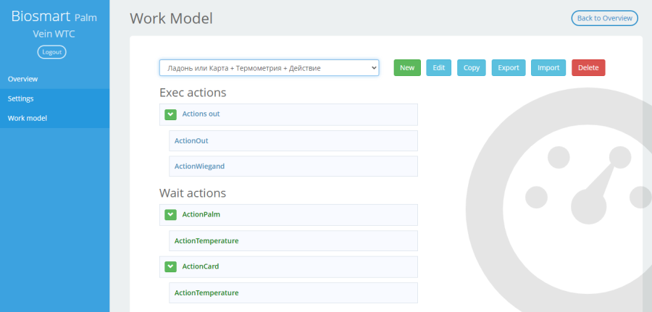Image resolution: width=652 pixels, height=312 pixels.
Task: Import a work model
Action: pyautogui.click(x=548, y=68)
